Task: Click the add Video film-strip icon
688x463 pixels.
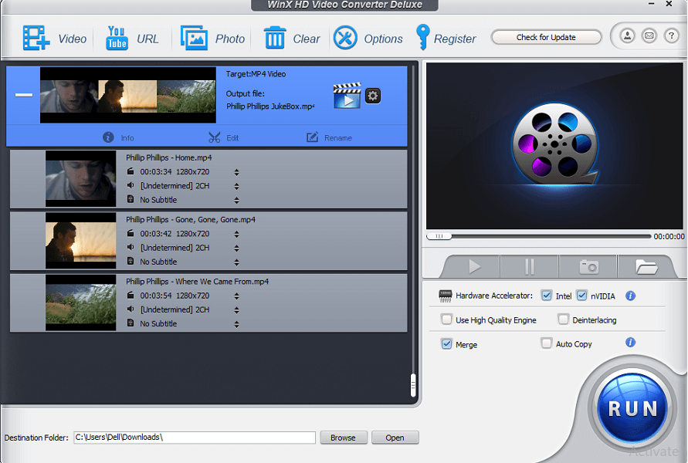Action: tap(36, 38)
